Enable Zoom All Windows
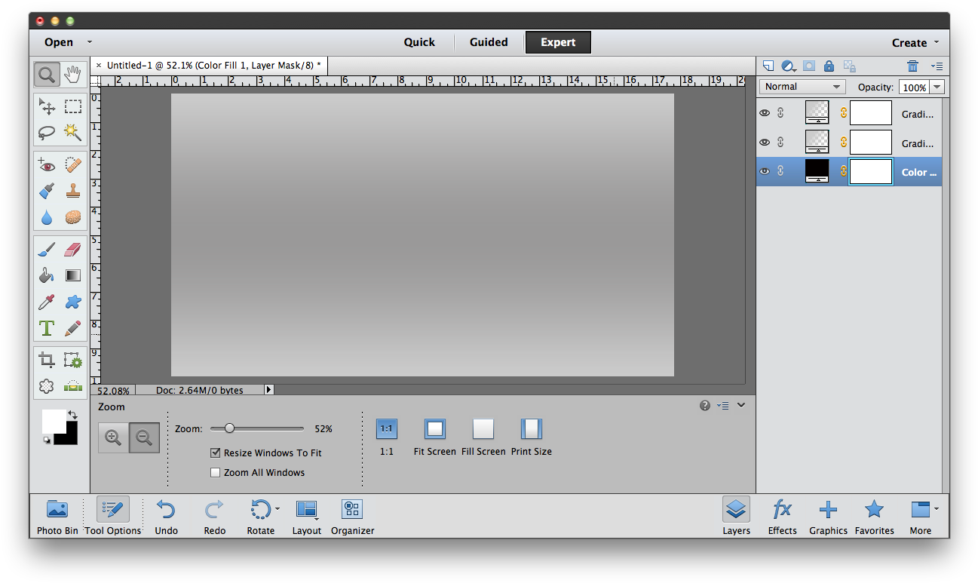 (215, 472)
